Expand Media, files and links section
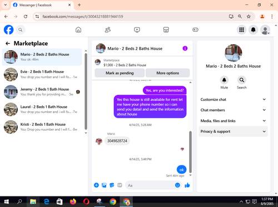278x207 pixels. click(233, 121)
